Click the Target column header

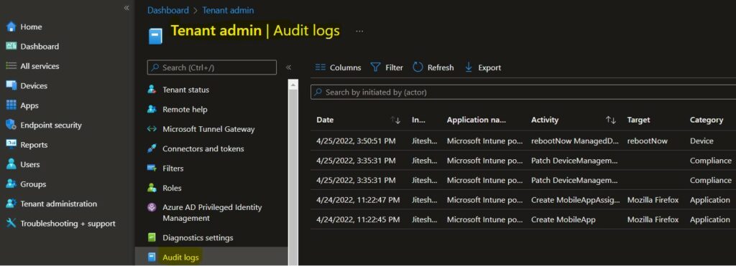[638, 120]
